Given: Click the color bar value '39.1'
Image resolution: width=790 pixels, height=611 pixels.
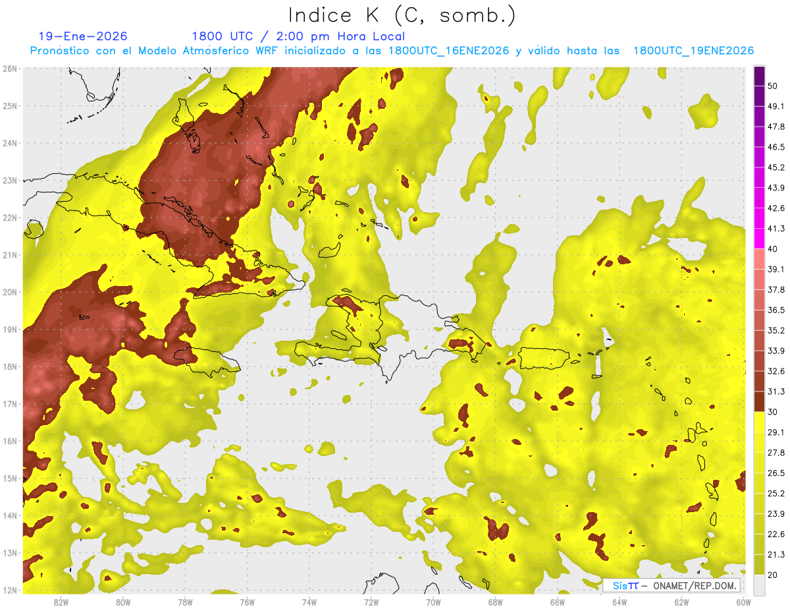Looking at the screenshot, I should [776, 269].
